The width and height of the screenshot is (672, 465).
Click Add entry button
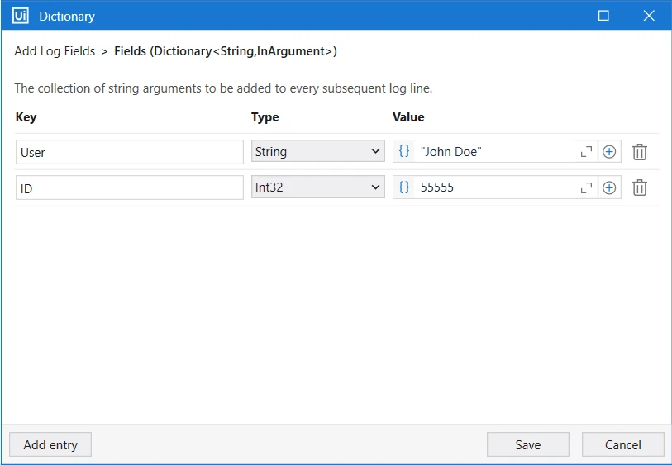pos(50,444)
